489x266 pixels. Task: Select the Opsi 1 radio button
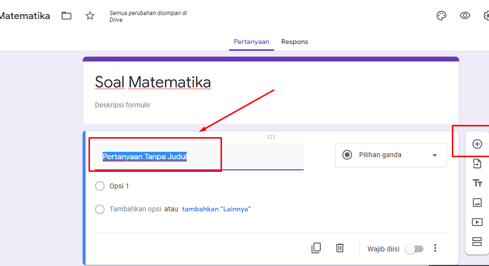coord(100,186)
